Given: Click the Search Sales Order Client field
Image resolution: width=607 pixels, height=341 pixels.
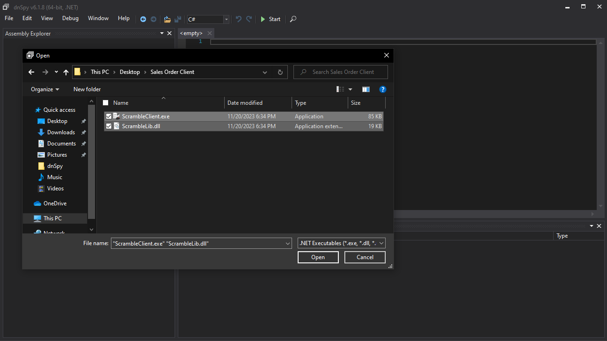Looking at the screenshot, I should 341,72.
